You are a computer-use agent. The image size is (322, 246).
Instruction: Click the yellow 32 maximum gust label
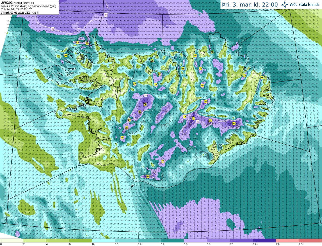(193, 118)
